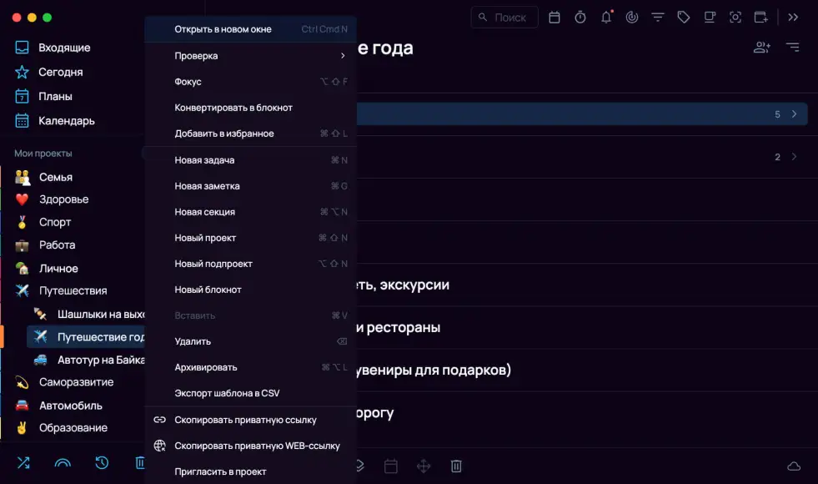This screenshot has width=818, height=484.
Task: Expand the Проверка submenu
Action: 250,56
